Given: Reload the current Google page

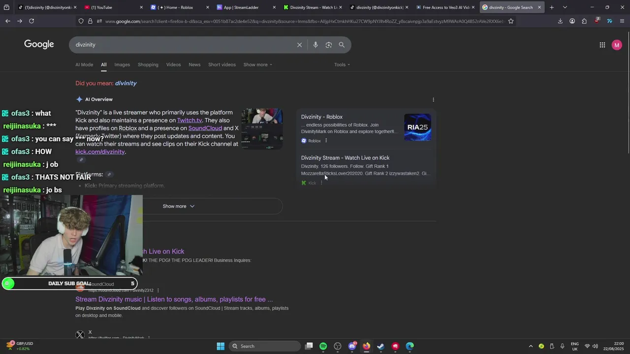Looking at the screenshot, I should 31,21.
